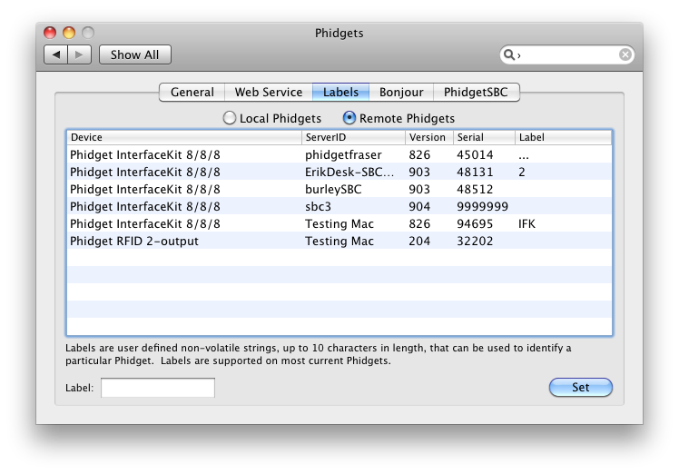679x474 pixels.
Task: Open the Web Service tab
Action: pos(269,92)
